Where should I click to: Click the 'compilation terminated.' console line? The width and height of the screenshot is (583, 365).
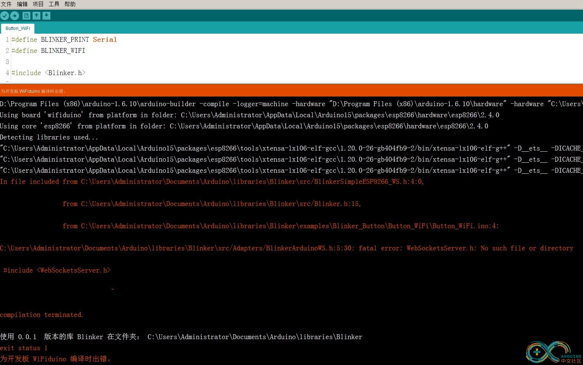41,315
